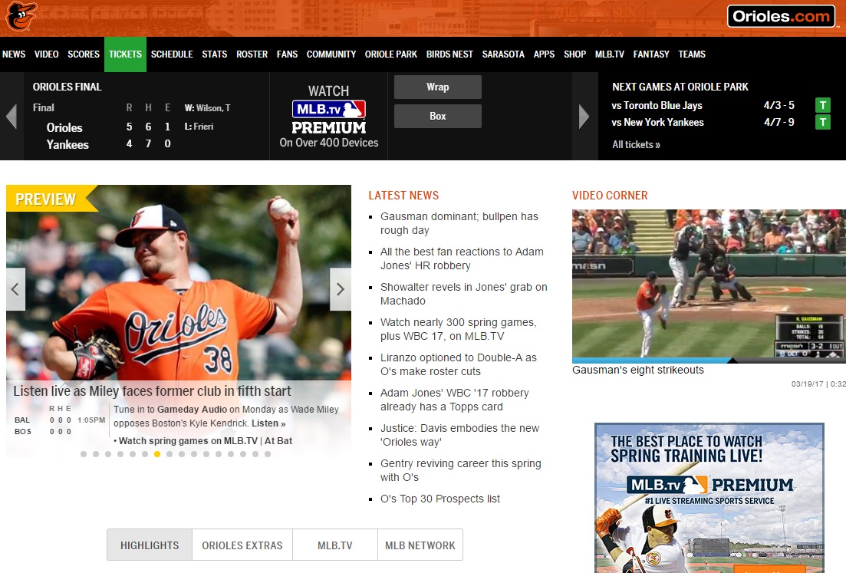
Task: Open the News menu
Action: [14, 54]
